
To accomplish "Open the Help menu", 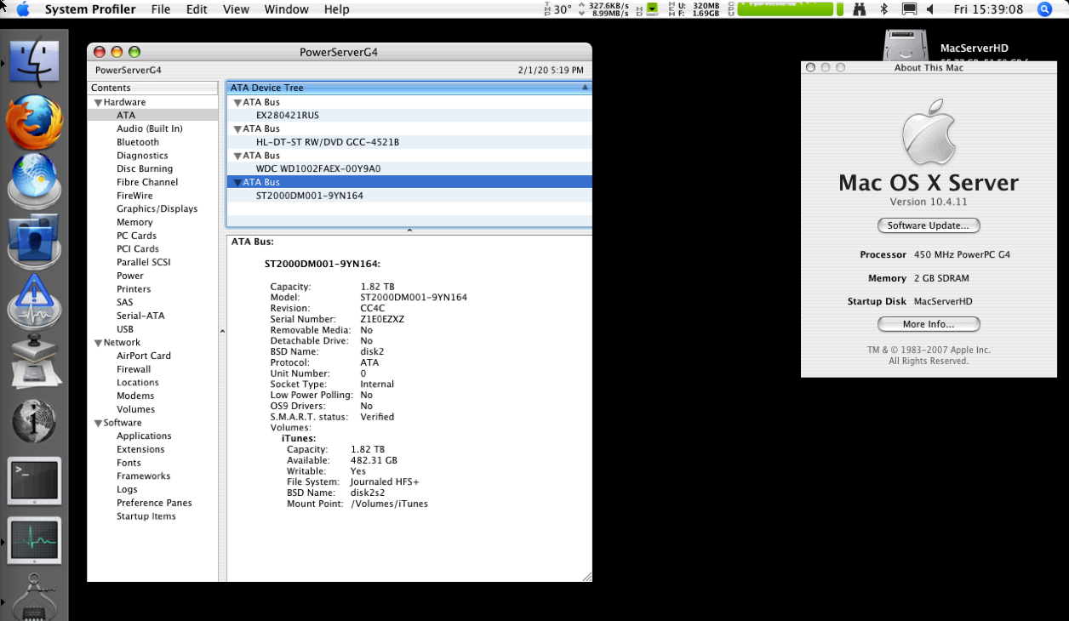I will pos(336,9).
